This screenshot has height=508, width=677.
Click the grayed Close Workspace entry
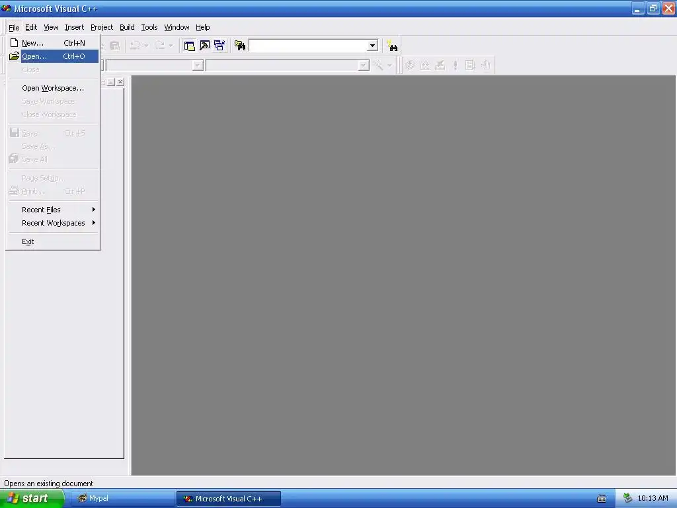pyautogui.click(x=54, y=114)
